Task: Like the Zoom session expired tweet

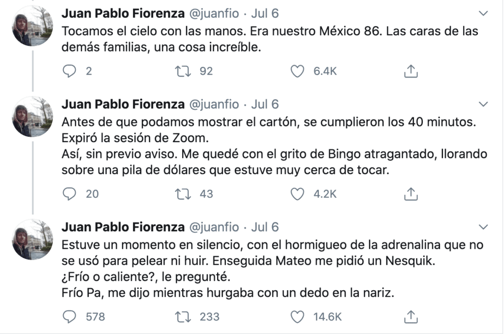Action: click(x=297, y=194)
